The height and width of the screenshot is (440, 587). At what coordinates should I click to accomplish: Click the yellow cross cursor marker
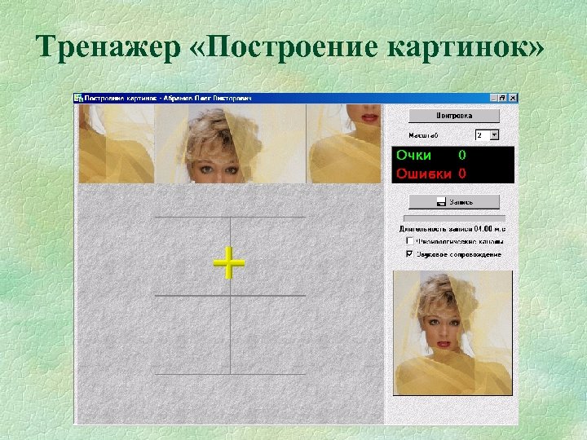pos(229,263)
